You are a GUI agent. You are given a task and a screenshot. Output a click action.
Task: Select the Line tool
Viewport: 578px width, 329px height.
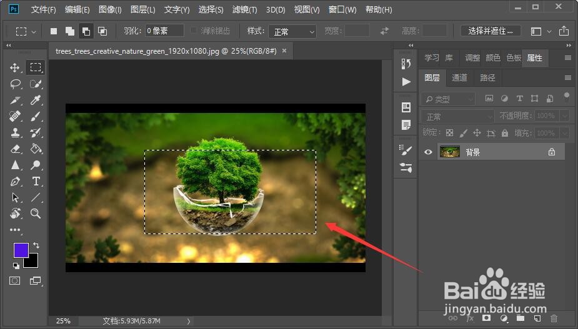point(36,197)
